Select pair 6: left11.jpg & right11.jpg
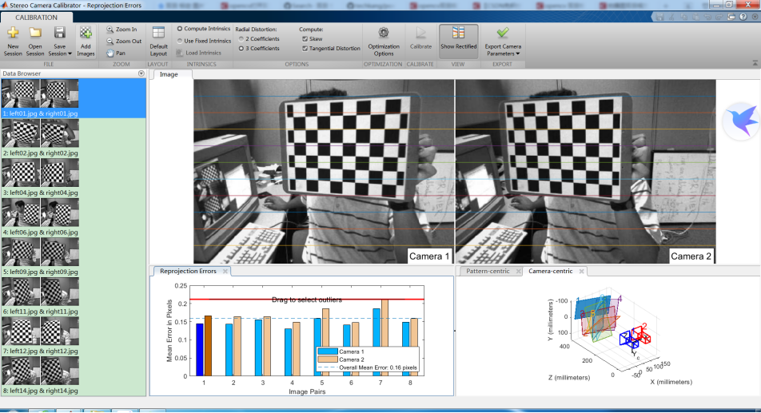This screenshot has height=413, width=761. coord(73,296)
